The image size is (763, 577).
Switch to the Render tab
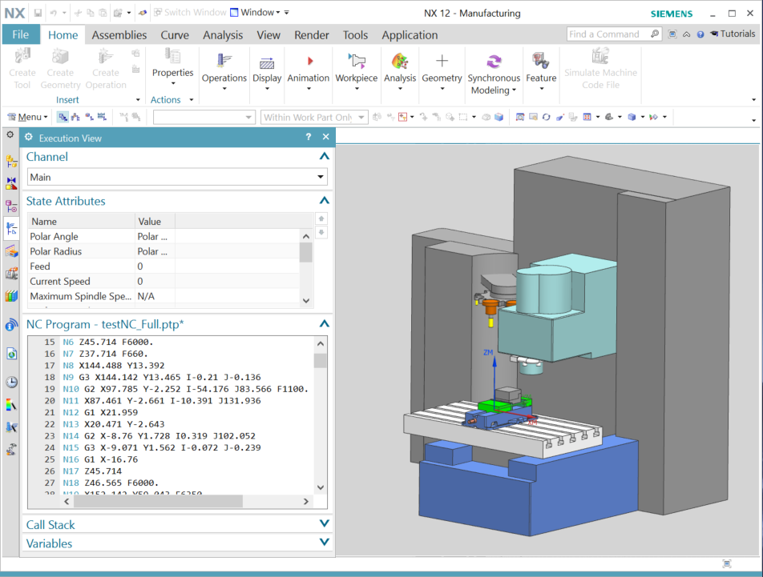point(312,35)
